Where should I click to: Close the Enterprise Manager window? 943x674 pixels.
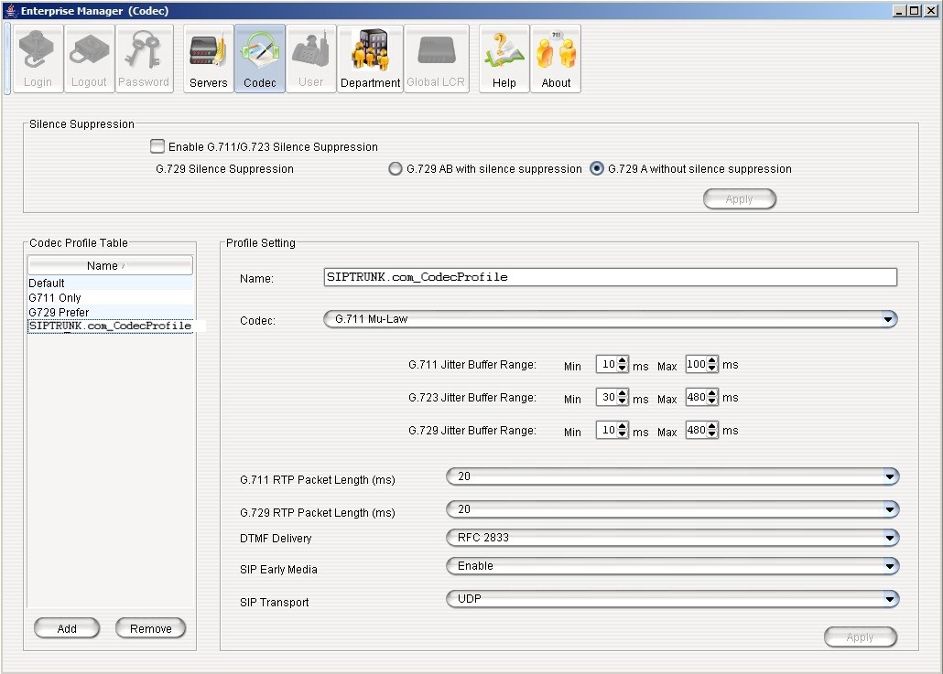tap(930, 10)
